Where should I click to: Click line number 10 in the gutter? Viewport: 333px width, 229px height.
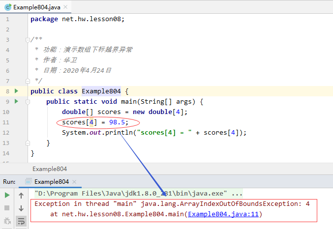[6, 112]
